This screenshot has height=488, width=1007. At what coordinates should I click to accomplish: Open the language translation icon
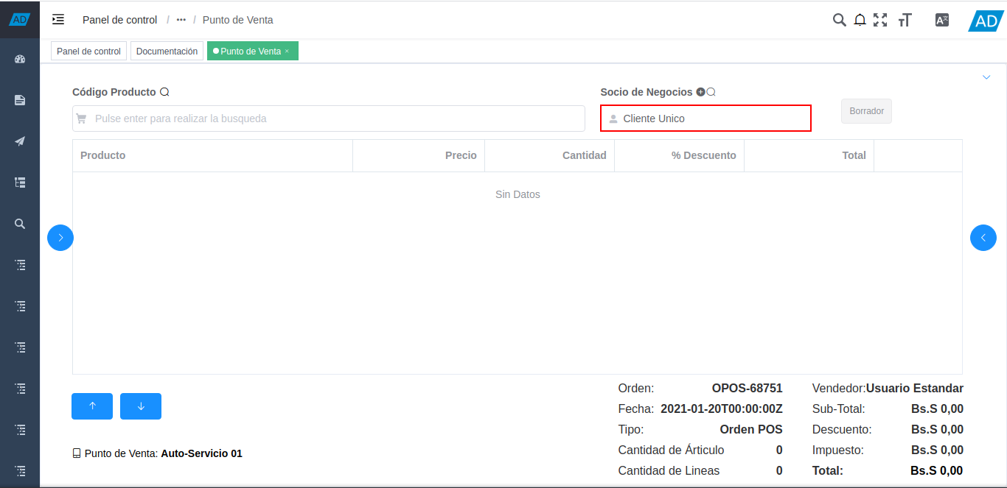point(941,20)
